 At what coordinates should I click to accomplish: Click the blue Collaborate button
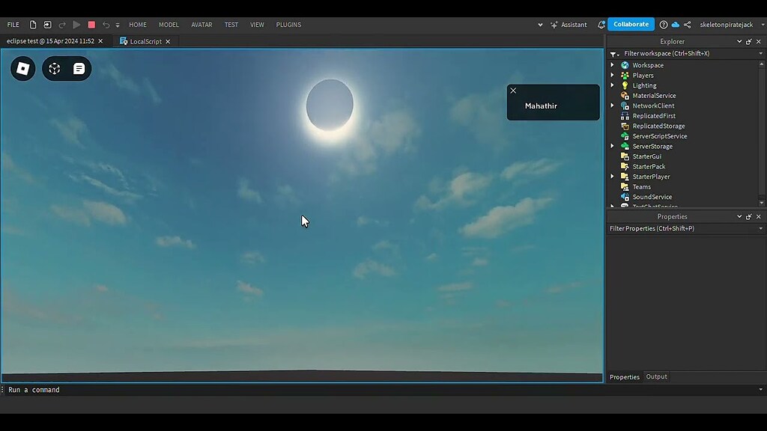[631, 24]
